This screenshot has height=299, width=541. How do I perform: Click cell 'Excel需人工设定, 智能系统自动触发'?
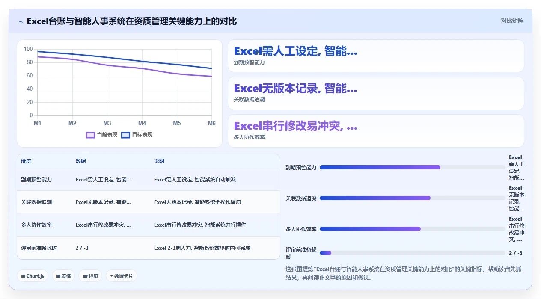pyautogui.click(x=195, y=180)
